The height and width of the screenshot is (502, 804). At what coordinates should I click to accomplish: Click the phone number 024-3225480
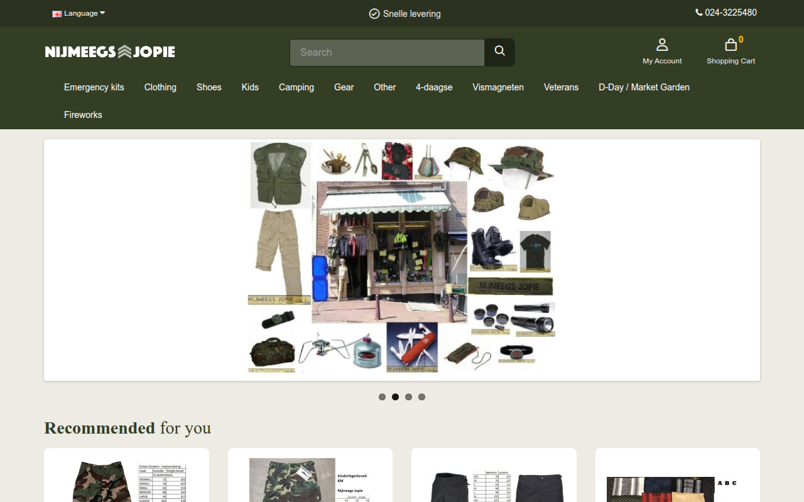point(731,13)
